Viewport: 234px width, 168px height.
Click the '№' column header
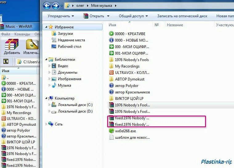coord(156,25)
